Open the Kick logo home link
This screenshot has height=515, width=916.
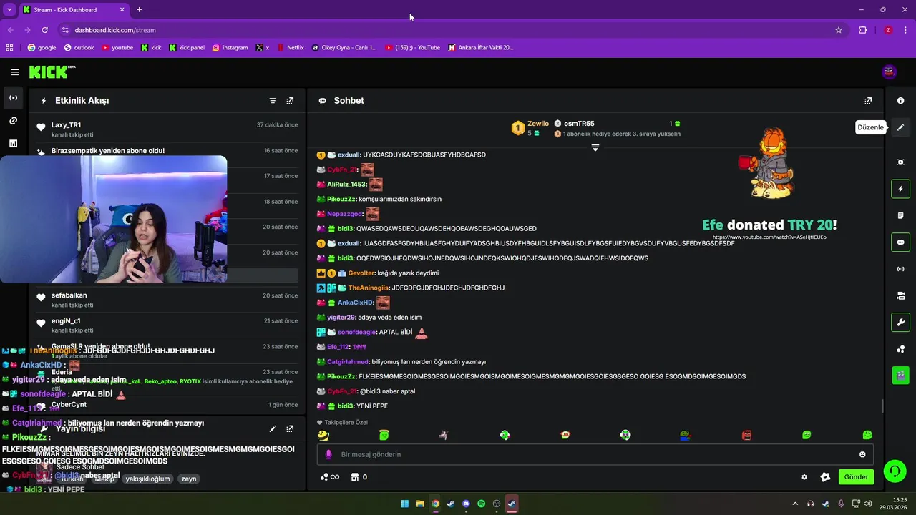tap(52, 72)
